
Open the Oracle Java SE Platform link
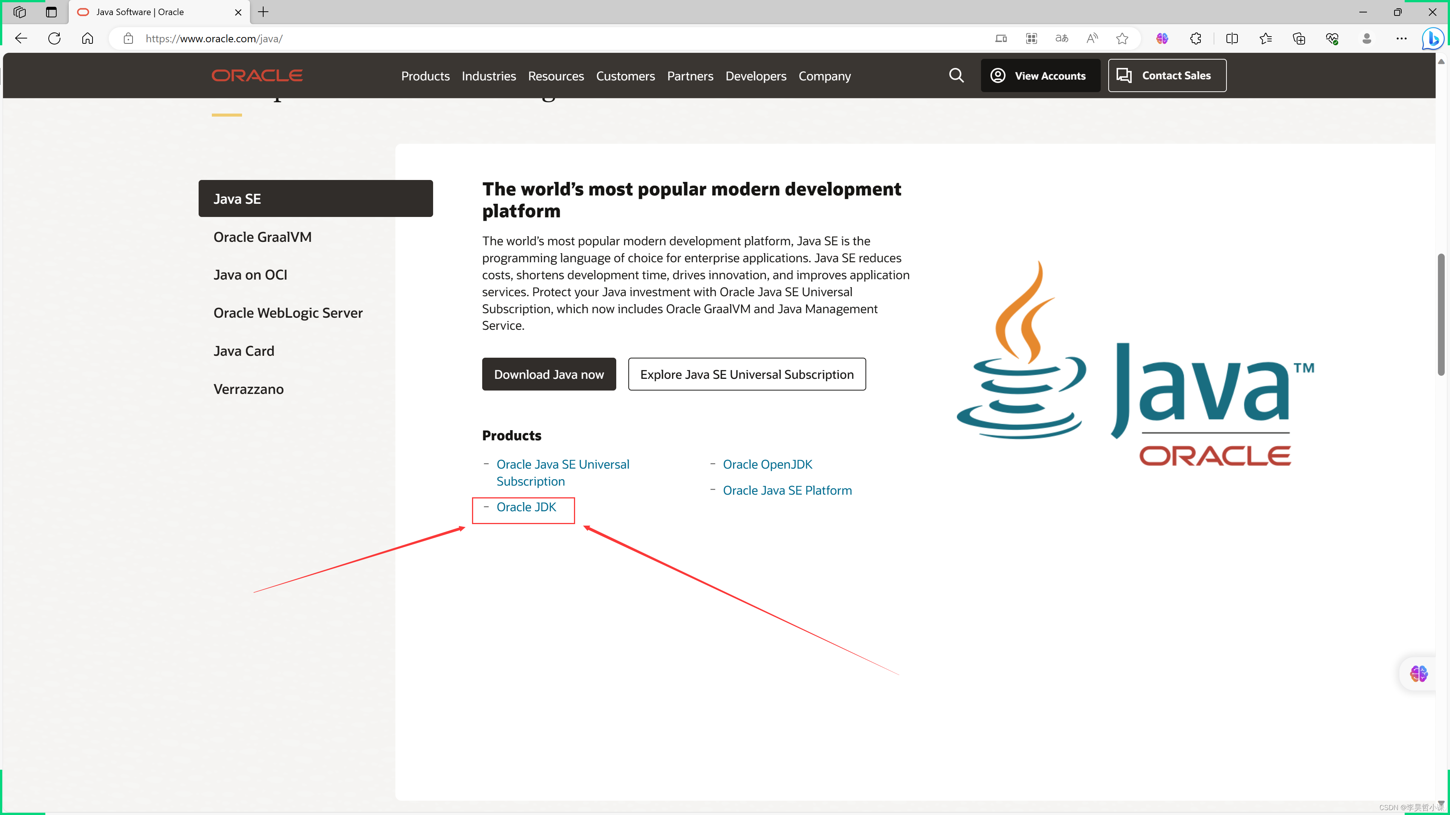pos(787,490)
